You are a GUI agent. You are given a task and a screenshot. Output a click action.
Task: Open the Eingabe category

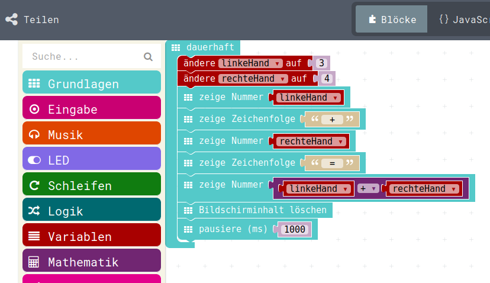click(x=92, y=108)
